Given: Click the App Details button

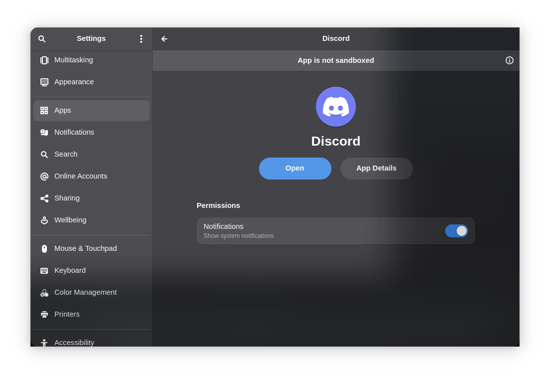Looking at the screenshot, I should [376, 168].
